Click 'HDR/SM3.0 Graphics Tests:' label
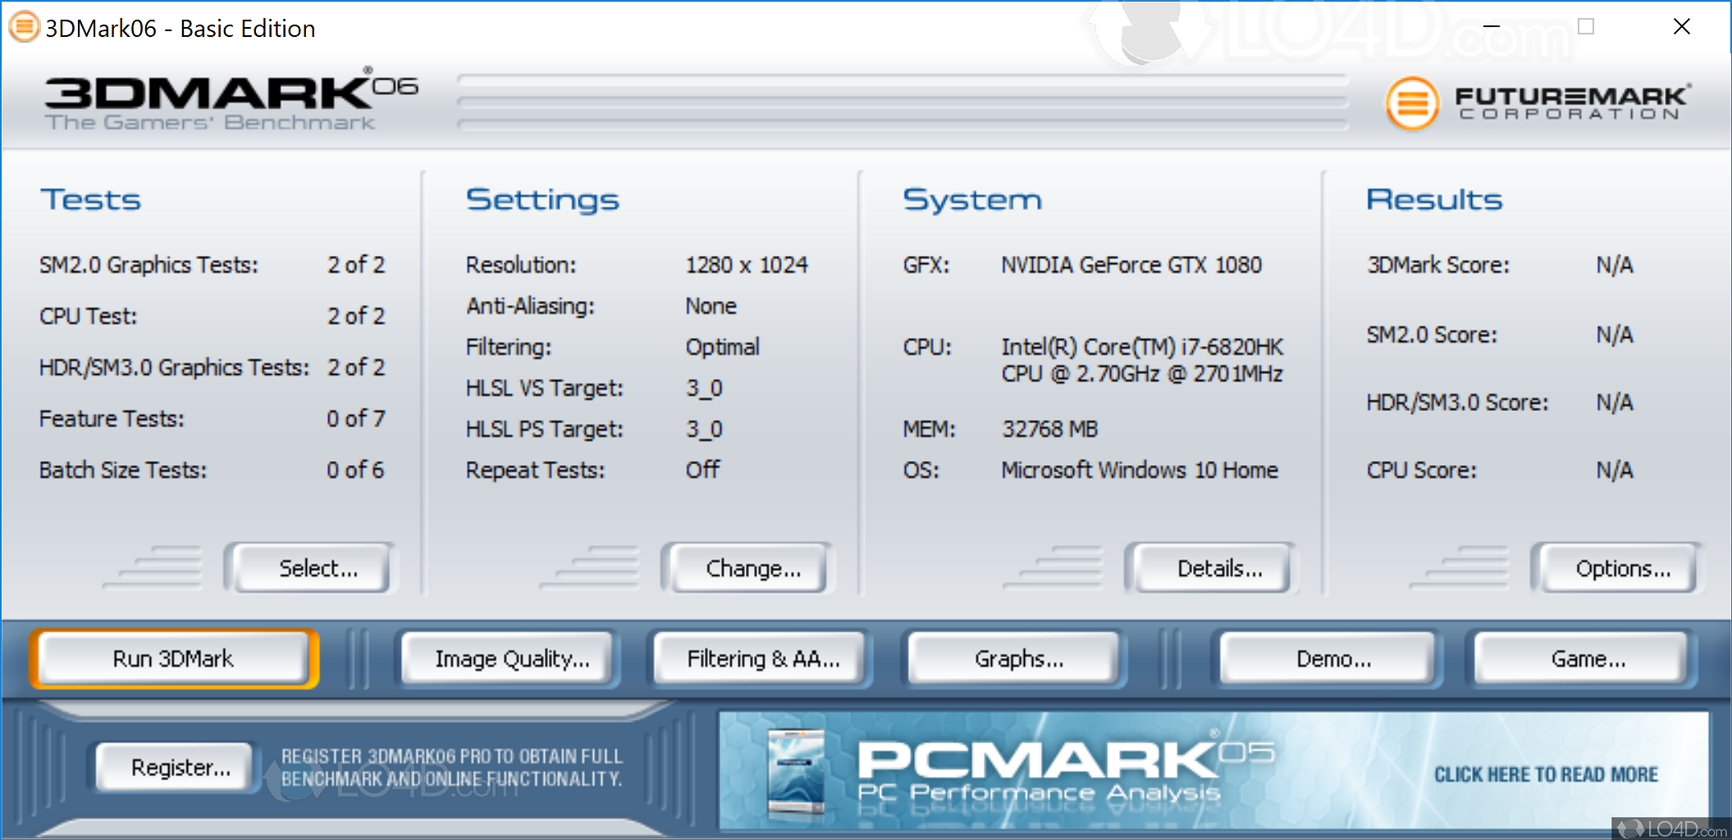Image resolution: width=1732 pixels, height=840 pixels. [174, 367]
